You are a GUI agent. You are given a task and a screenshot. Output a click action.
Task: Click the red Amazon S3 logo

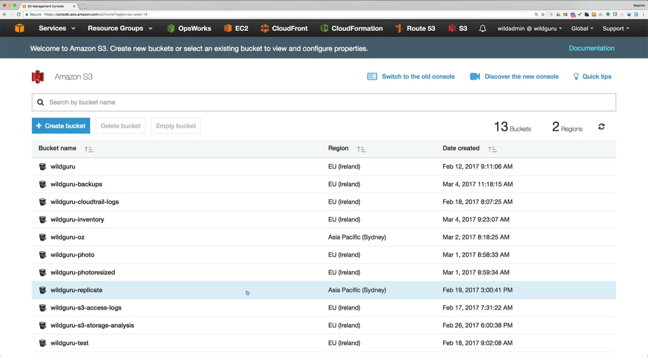pyautogui.click(x=37, y=77)
